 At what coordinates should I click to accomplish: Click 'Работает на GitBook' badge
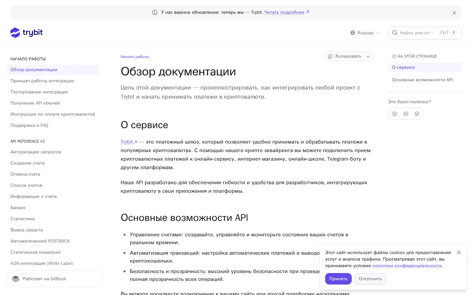54,279
